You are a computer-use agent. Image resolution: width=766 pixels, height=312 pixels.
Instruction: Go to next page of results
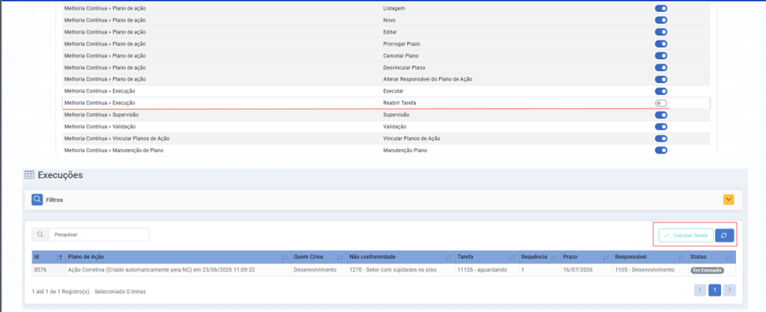pyautogui.click(x=729, y=290)
